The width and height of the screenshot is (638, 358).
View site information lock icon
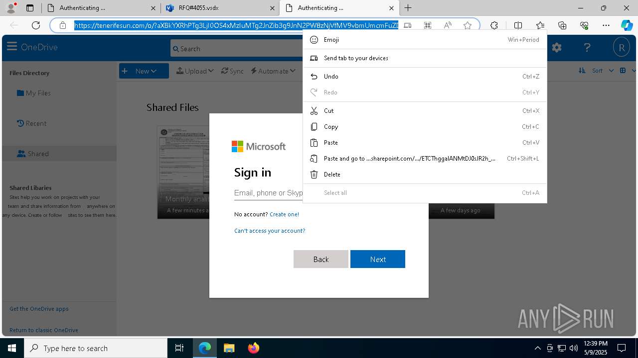coord(63,25)
